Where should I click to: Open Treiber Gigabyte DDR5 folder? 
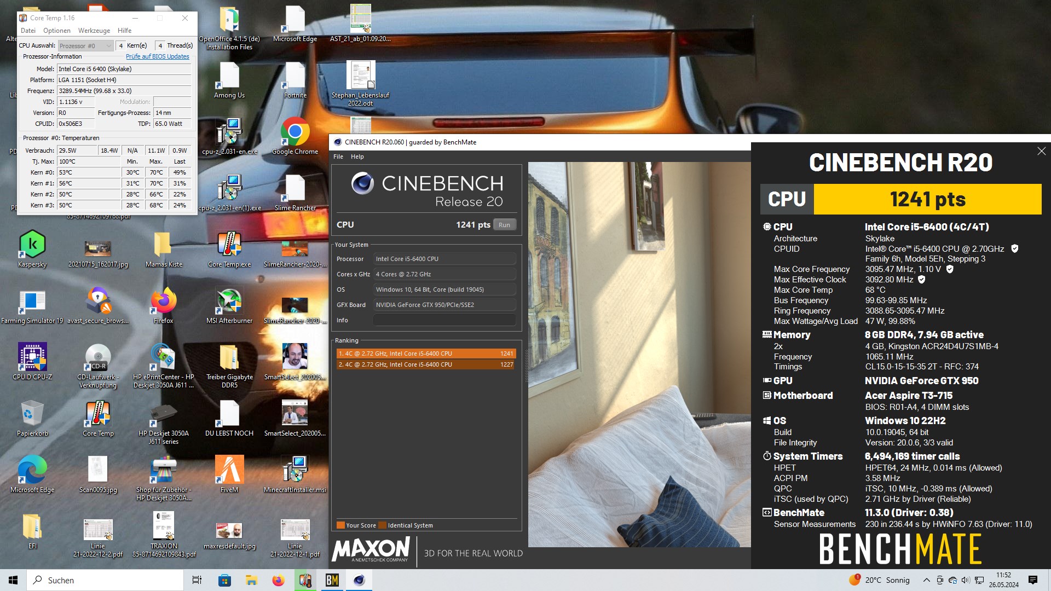229,366
